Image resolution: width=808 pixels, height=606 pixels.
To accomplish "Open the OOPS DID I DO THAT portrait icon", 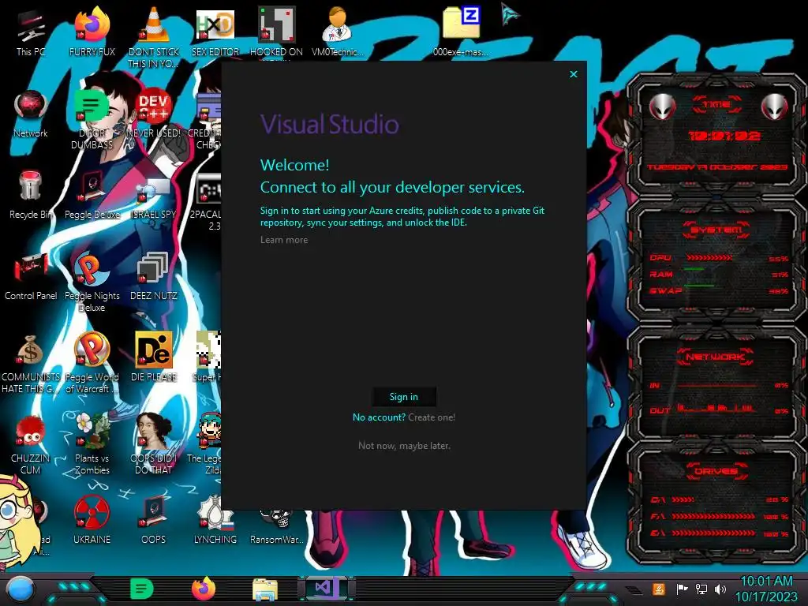I will (x=154, y=444).
